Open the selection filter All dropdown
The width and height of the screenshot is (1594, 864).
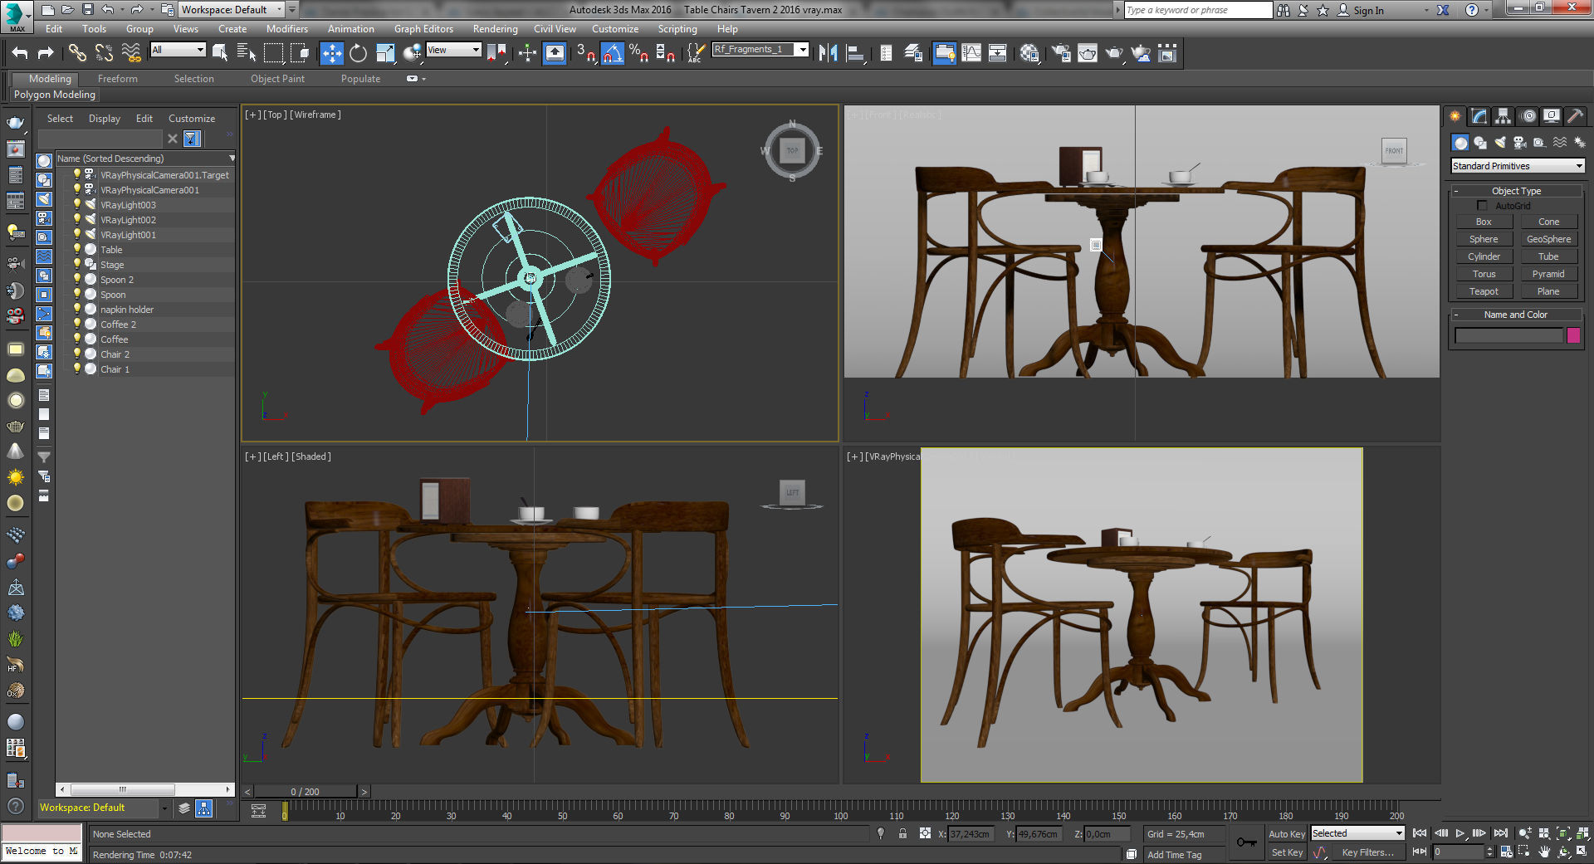click(x=178, y=50)
